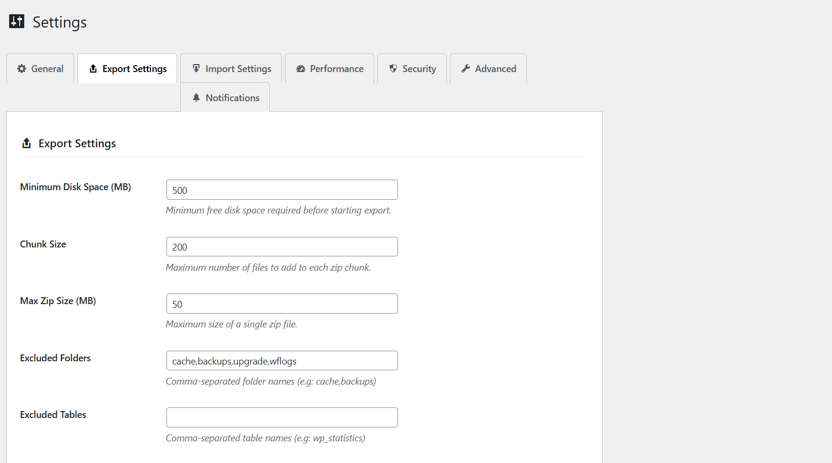Open the Advanced tab
Viewport: 832px width, 463px height.
495,69
